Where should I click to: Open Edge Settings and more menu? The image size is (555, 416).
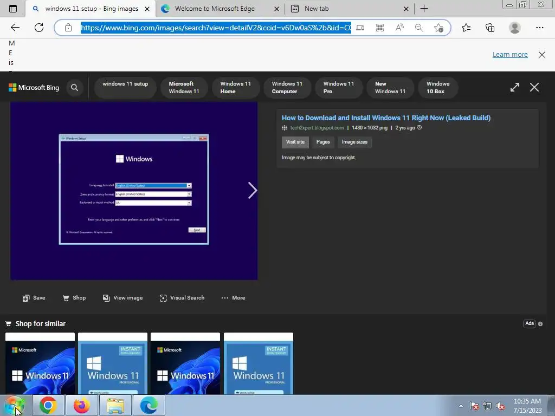(539, 28)
